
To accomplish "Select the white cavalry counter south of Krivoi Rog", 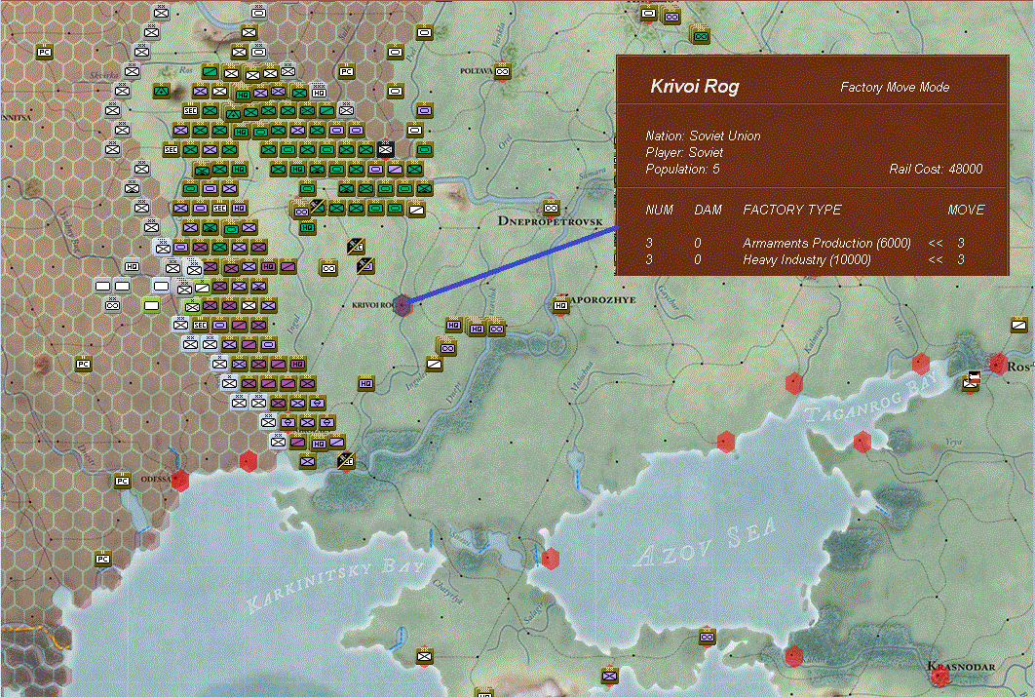I will 434,364.
